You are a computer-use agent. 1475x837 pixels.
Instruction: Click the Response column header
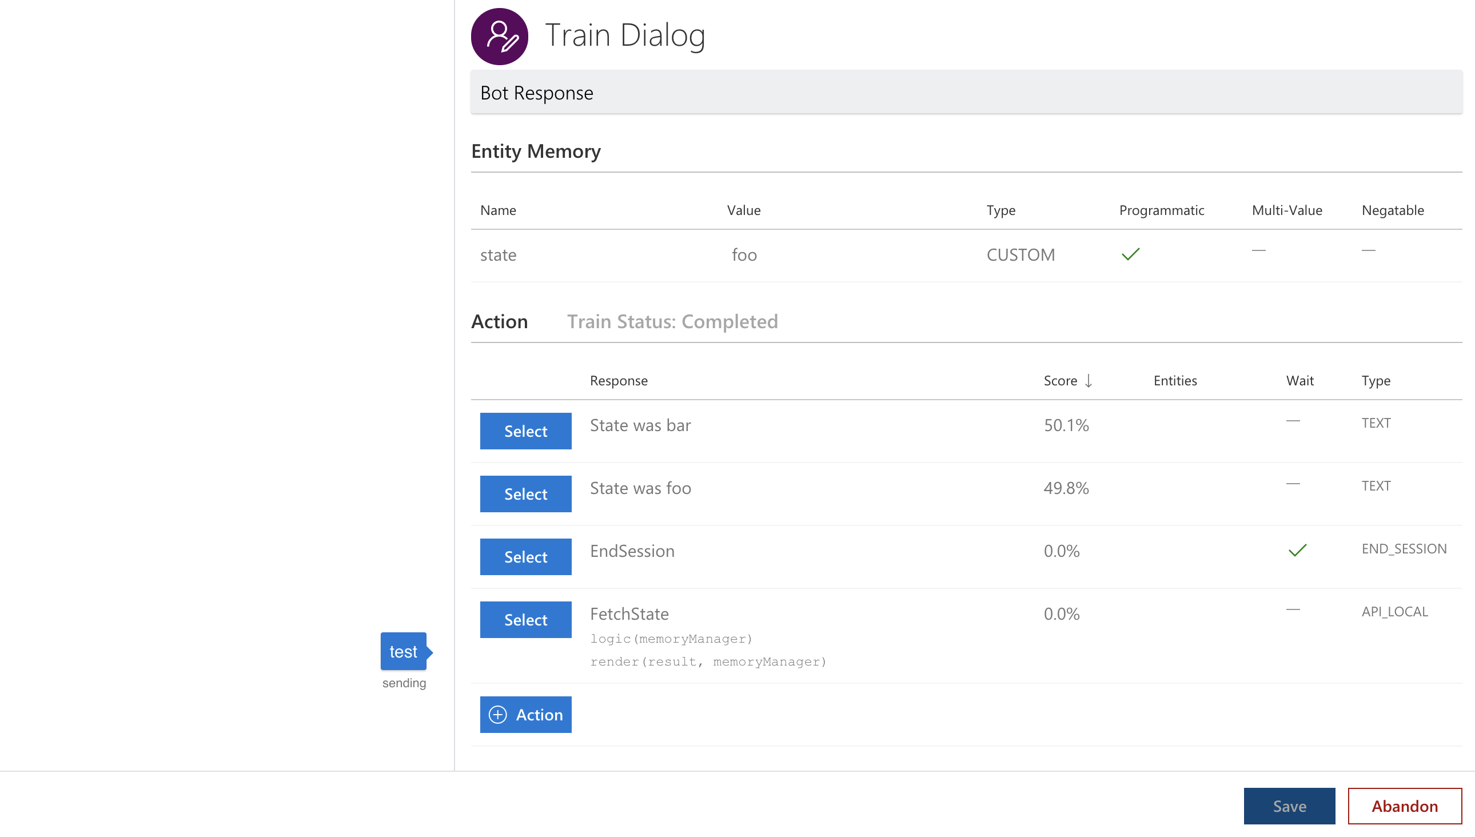coord(619,381)
